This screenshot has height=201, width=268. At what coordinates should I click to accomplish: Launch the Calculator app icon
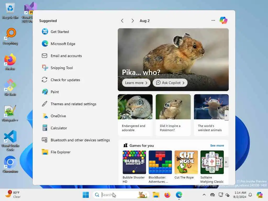45,128
